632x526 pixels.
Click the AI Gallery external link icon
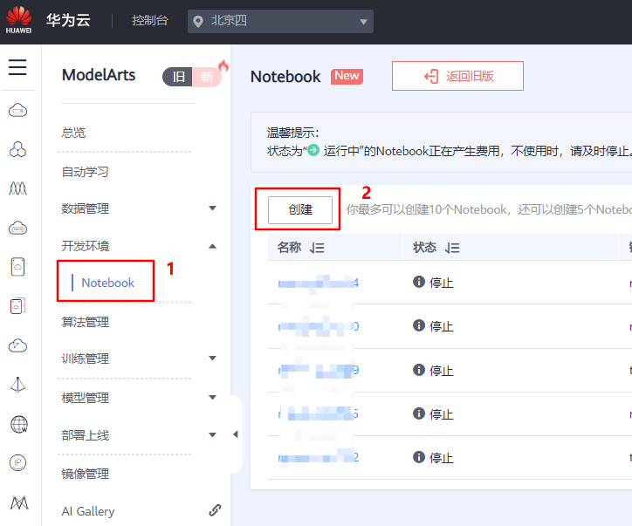pos(215,510)
